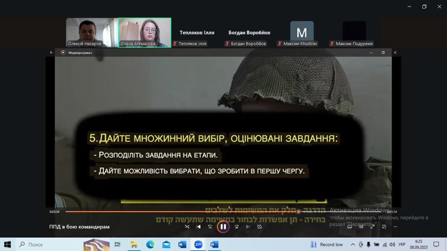Open media player volume control

tap(361, 226)
